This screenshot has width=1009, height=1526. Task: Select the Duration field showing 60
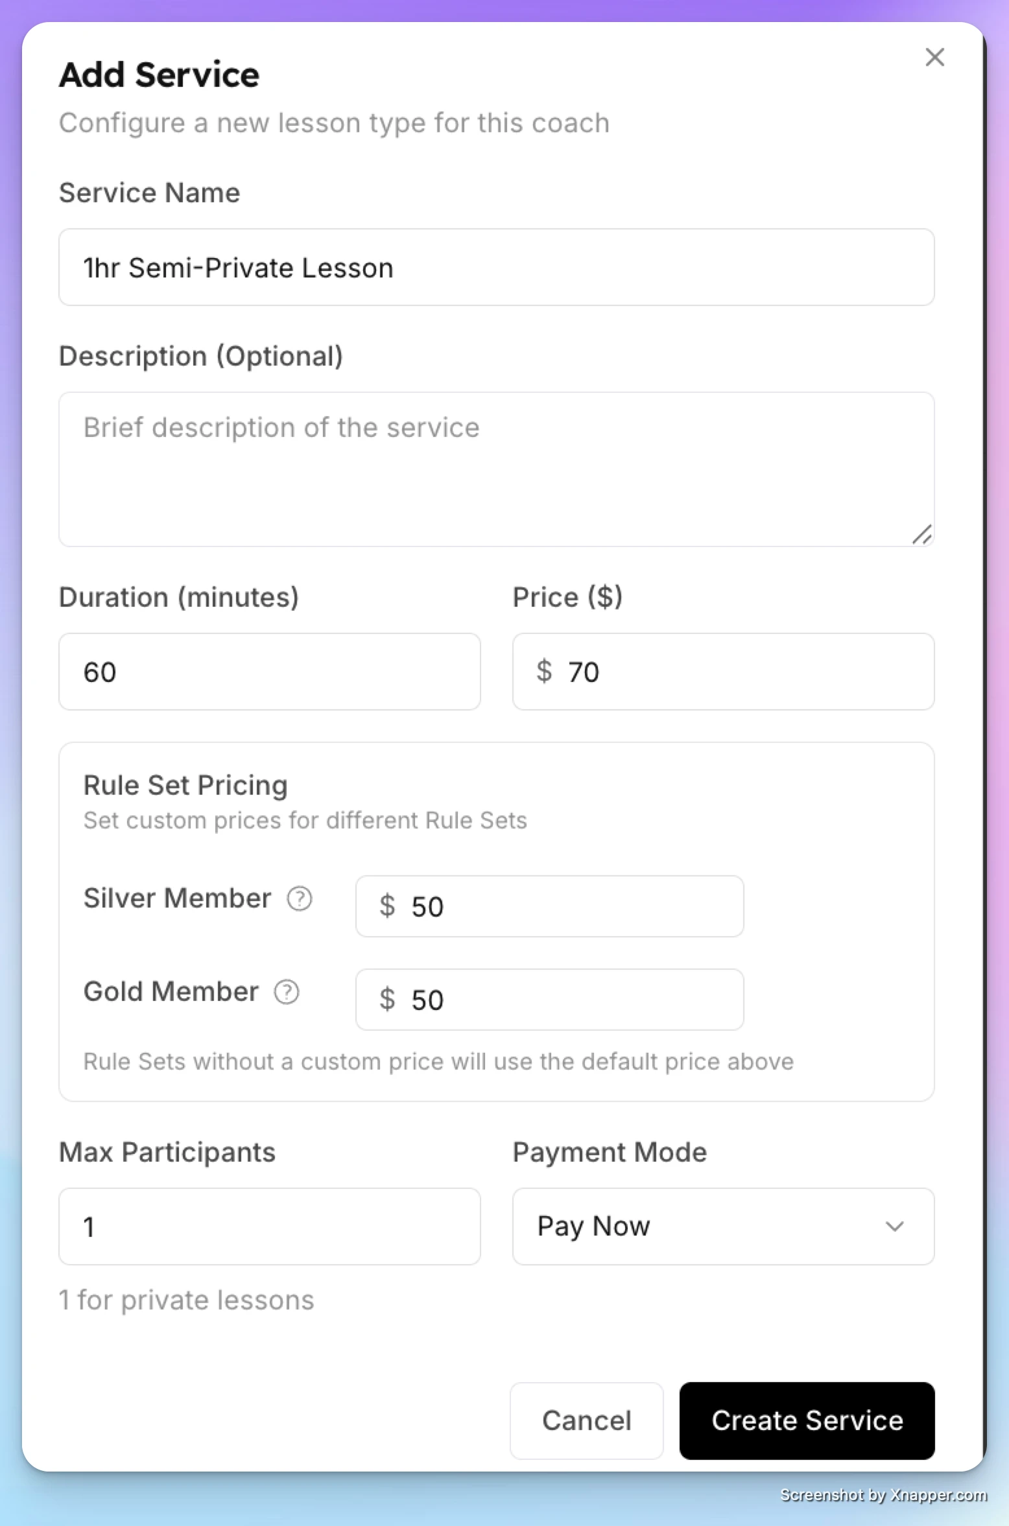(x=270, y=672)
